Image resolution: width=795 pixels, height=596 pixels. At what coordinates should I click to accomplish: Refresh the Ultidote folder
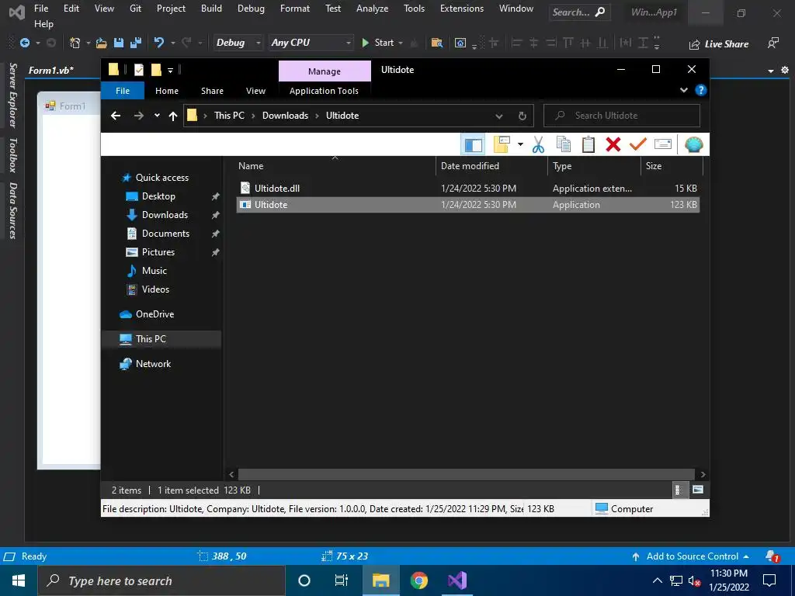point(522,116)
